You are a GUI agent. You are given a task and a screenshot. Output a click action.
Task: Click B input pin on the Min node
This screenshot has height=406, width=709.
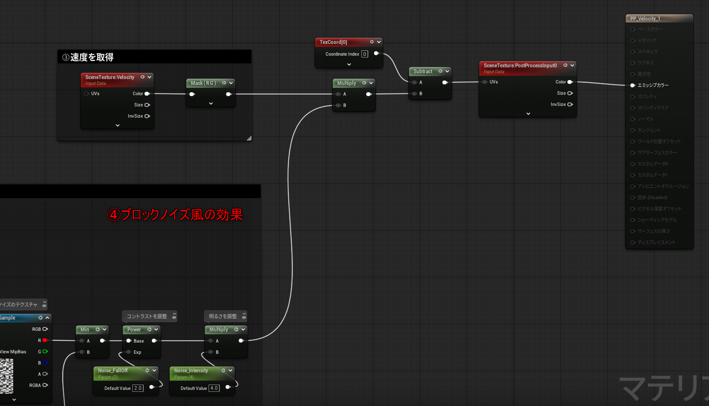82,352
